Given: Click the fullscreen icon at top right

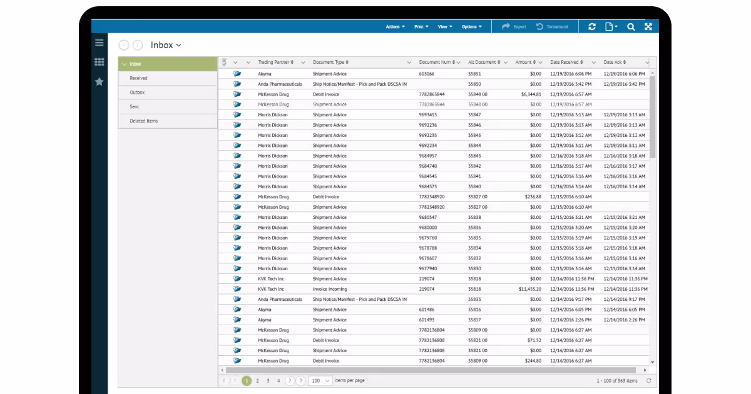Looking at the screenshot, I should click(648, 26).
